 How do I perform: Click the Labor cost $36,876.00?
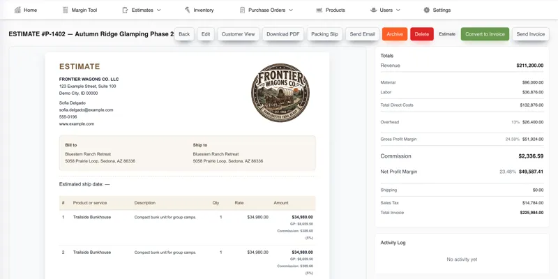pyautogui.click(x=533, y=92)
